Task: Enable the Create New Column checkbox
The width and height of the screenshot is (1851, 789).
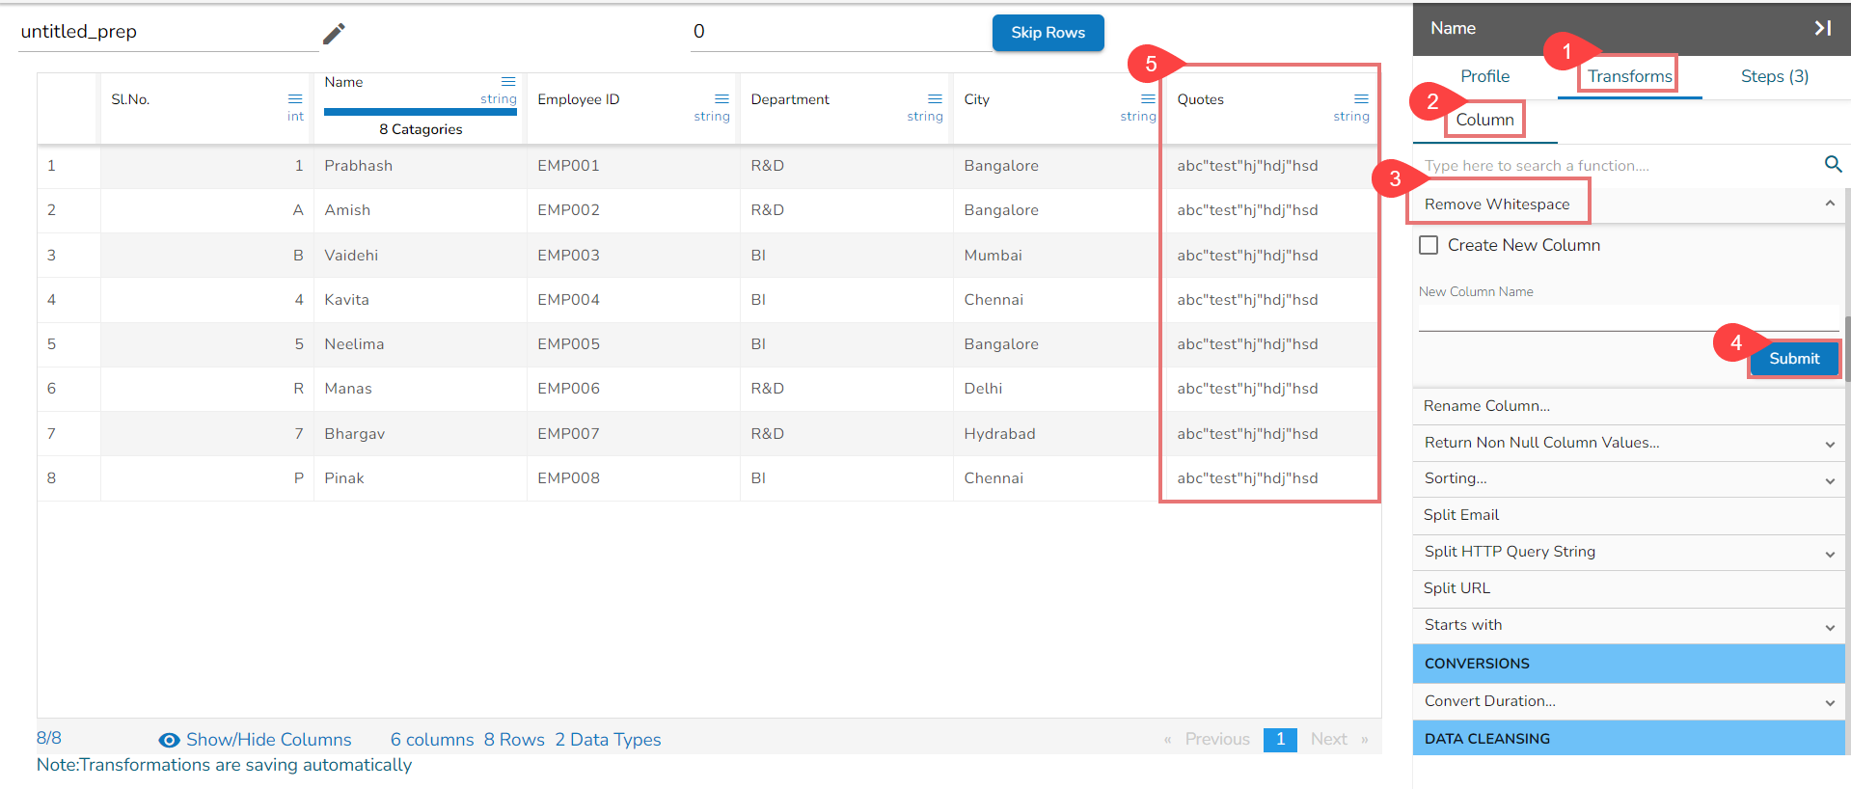Action: [1429, 245]
